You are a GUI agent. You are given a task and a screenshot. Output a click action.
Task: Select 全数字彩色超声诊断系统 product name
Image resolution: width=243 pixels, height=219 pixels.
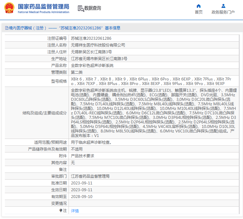[x=92, y=66]
